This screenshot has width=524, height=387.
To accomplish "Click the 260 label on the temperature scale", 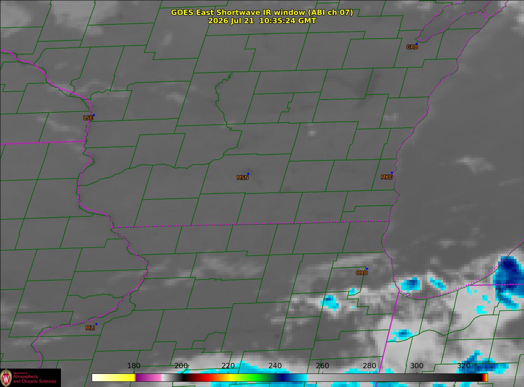I will pos(323,366).
